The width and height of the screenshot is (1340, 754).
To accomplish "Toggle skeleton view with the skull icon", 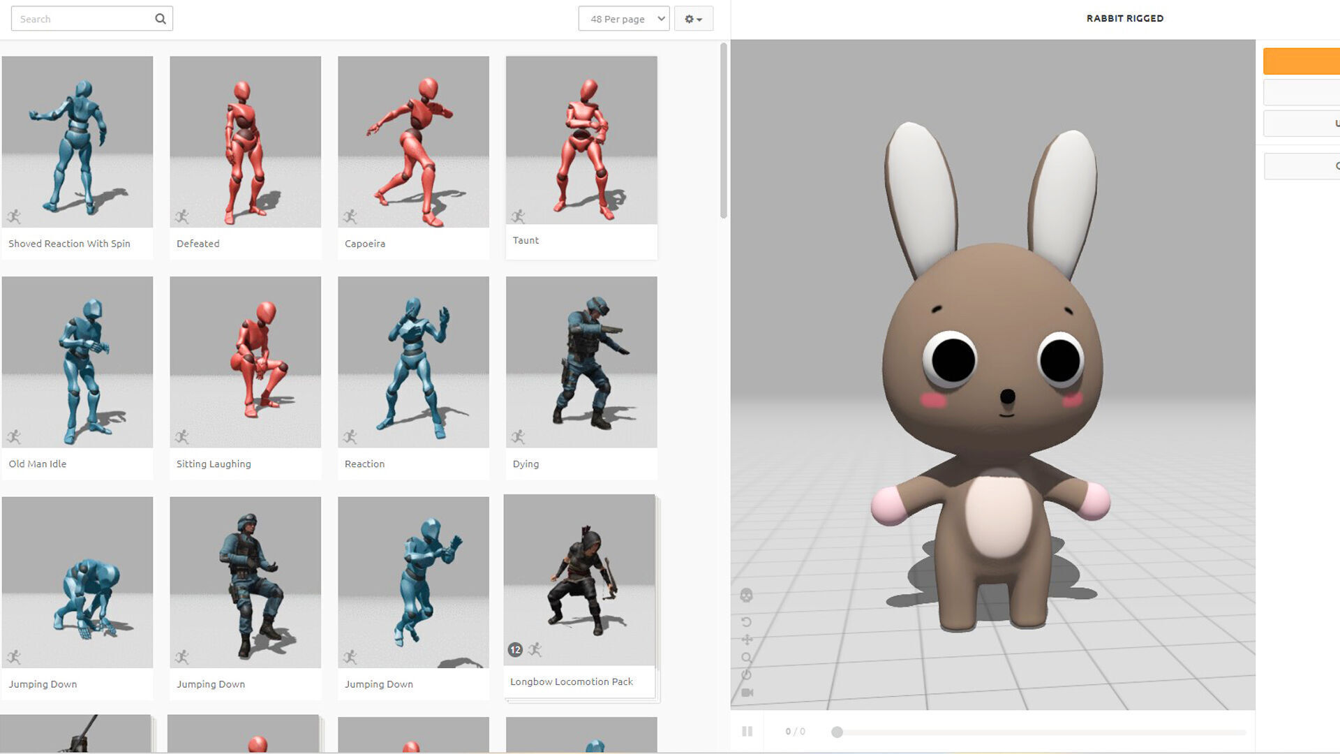I will pos(746,596).
